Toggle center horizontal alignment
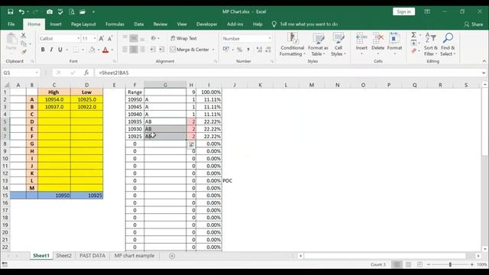This screenshot has width=489, height=275. [x=134, y=49]
